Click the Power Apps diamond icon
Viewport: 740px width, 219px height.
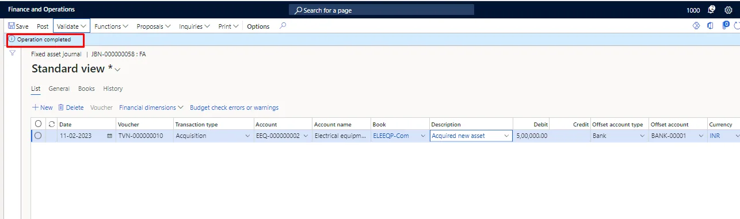coord(696,26)
